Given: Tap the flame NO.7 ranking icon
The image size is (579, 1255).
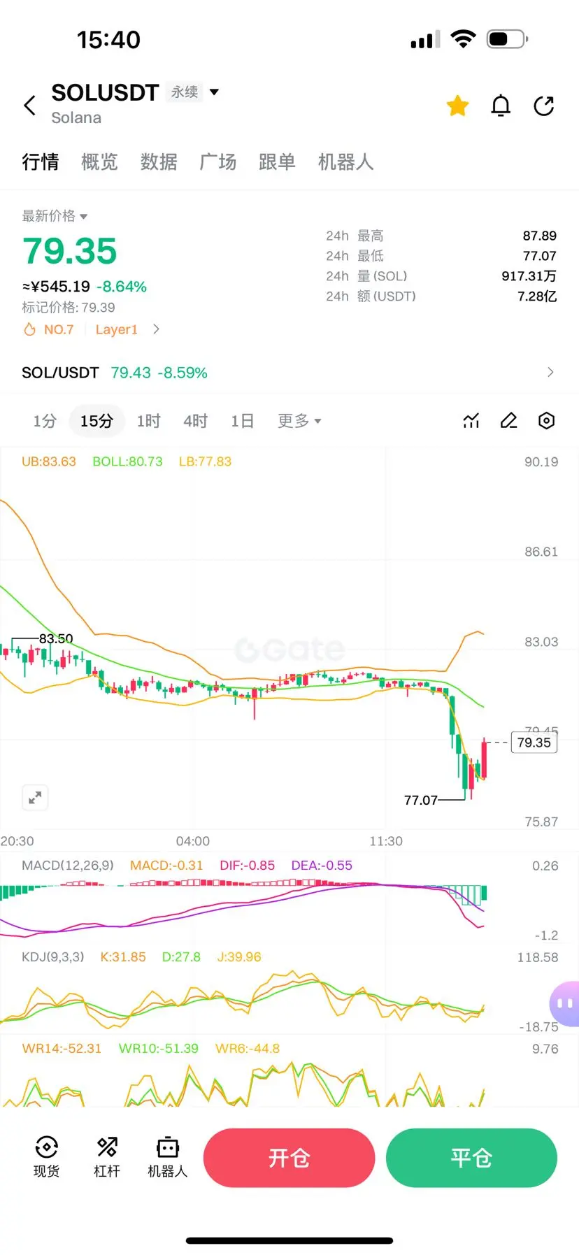Looking at the screenshot, I should tap(29, 329).
